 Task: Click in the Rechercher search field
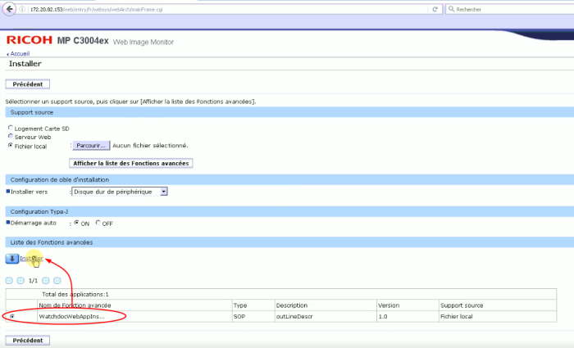coord(508,8)
